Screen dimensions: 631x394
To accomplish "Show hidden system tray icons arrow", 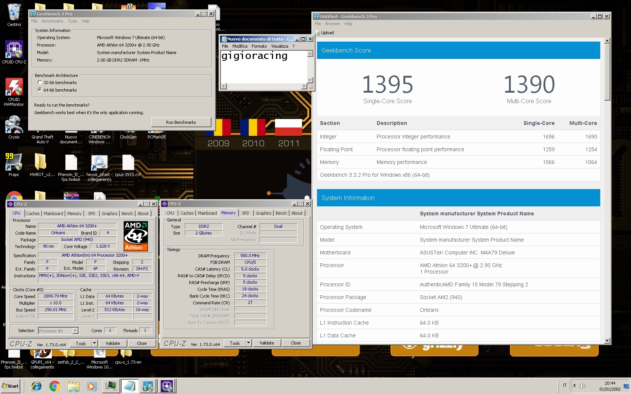I will click(574, 386).
